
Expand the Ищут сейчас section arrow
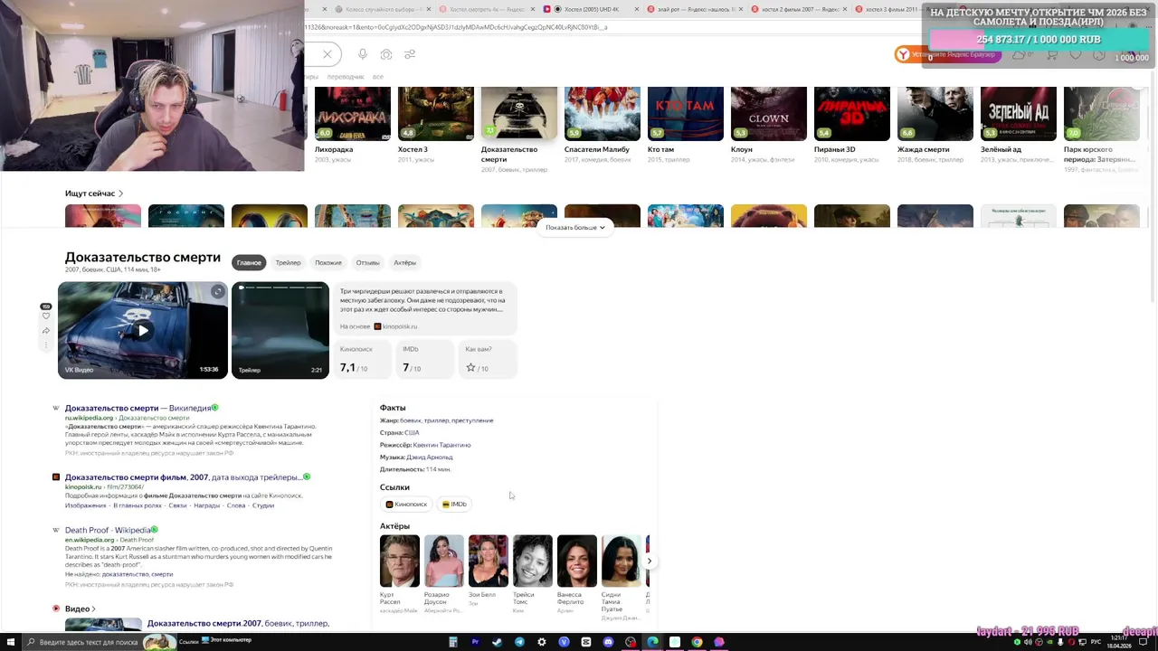tap(120, 193)
